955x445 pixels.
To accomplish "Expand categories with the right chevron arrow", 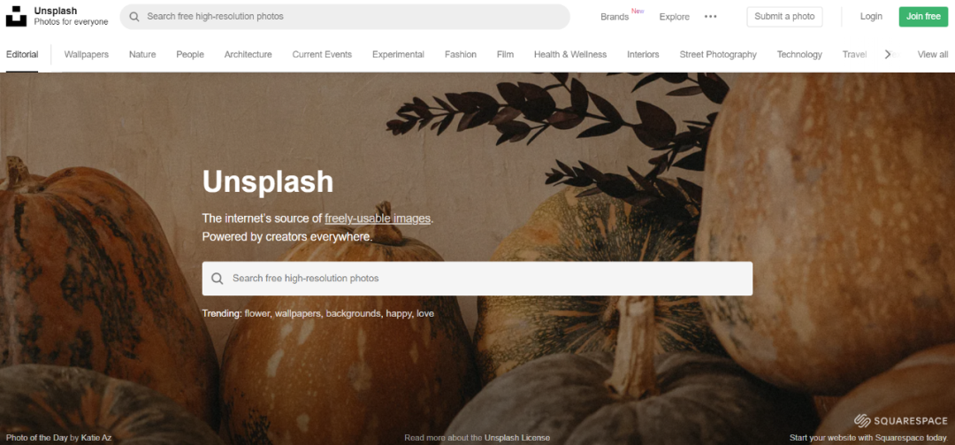I will (x=888, y=54).
